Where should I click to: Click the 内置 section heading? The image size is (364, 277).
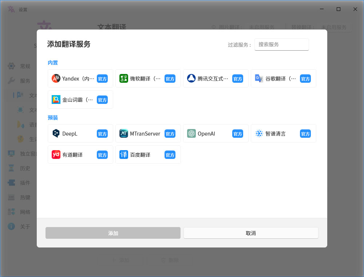point(53,63)
